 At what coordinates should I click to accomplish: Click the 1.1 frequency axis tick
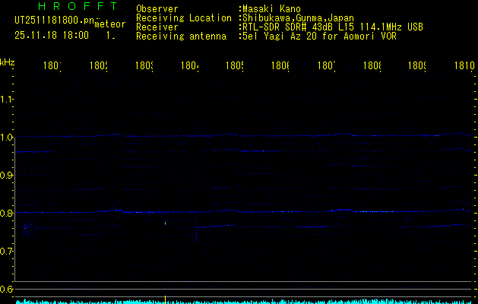point(7,100)
